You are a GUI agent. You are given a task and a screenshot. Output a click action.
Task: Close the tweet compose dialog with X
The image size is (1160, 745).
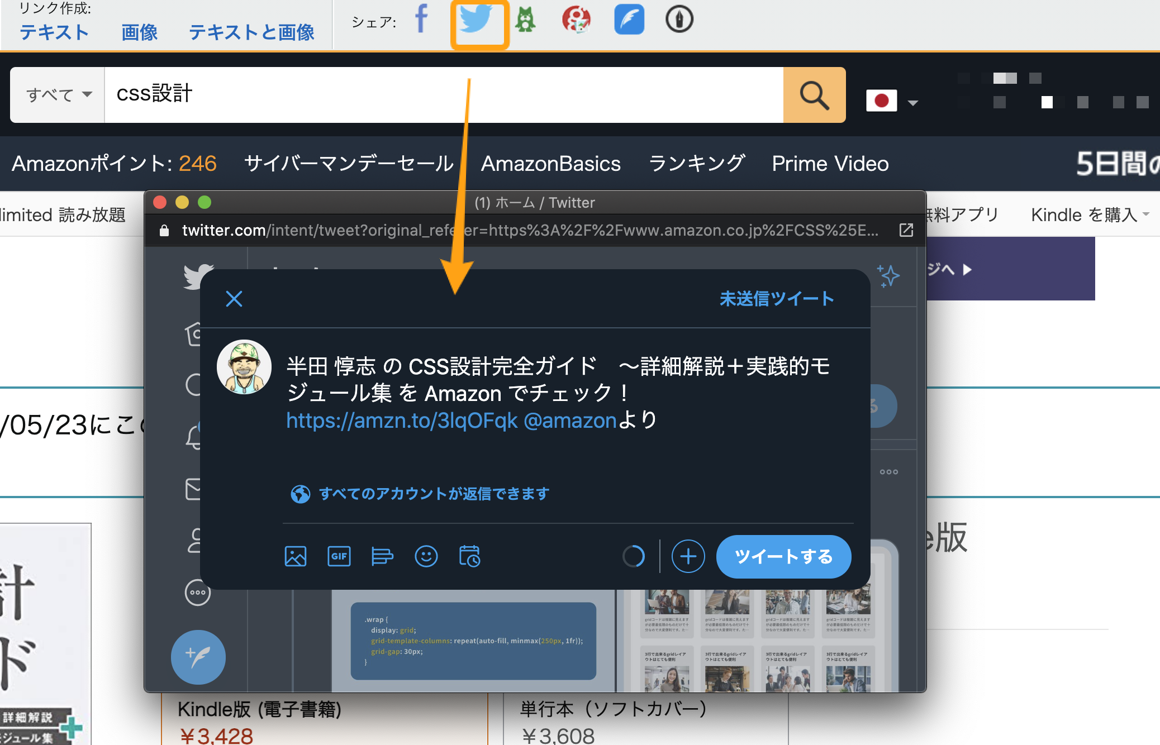pyautogui.click(x=234, y=299)
